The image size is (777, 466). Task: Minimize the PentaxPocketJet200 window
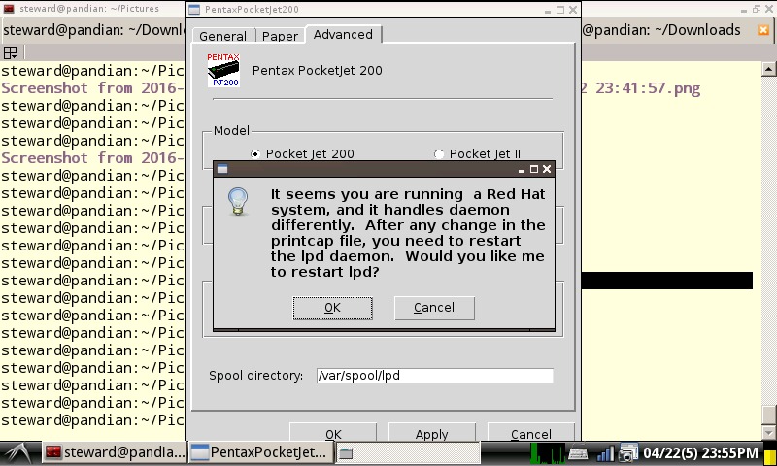tap(548, 11)
